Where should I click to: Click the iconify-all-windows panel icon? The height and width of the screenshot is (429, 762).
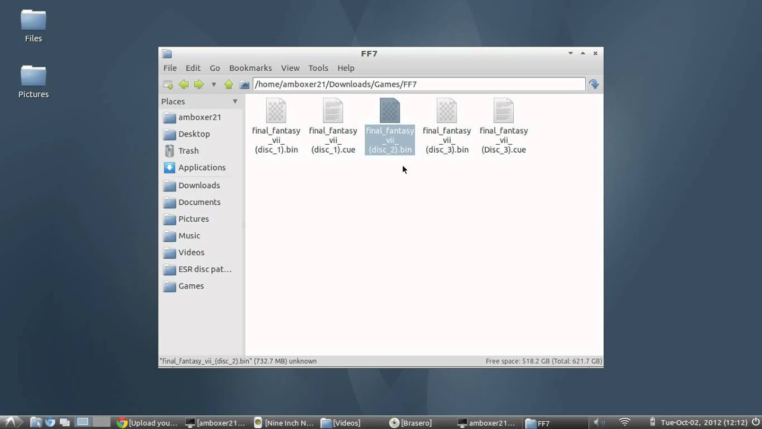64,422
